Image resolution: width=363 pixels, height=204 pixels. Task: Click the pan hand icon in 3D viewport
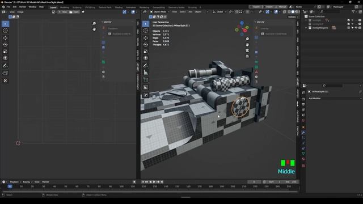(247, 45)
